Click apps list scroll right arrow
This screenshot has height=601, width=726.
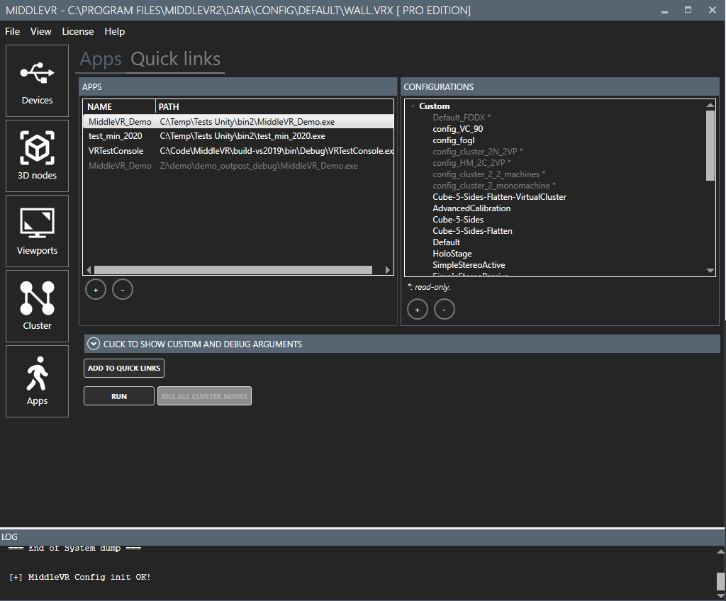[x=388, y=270]
